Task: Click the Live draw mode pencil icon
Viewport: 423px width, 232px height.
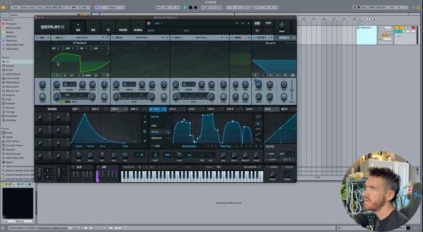Action: tap(354, 7)
